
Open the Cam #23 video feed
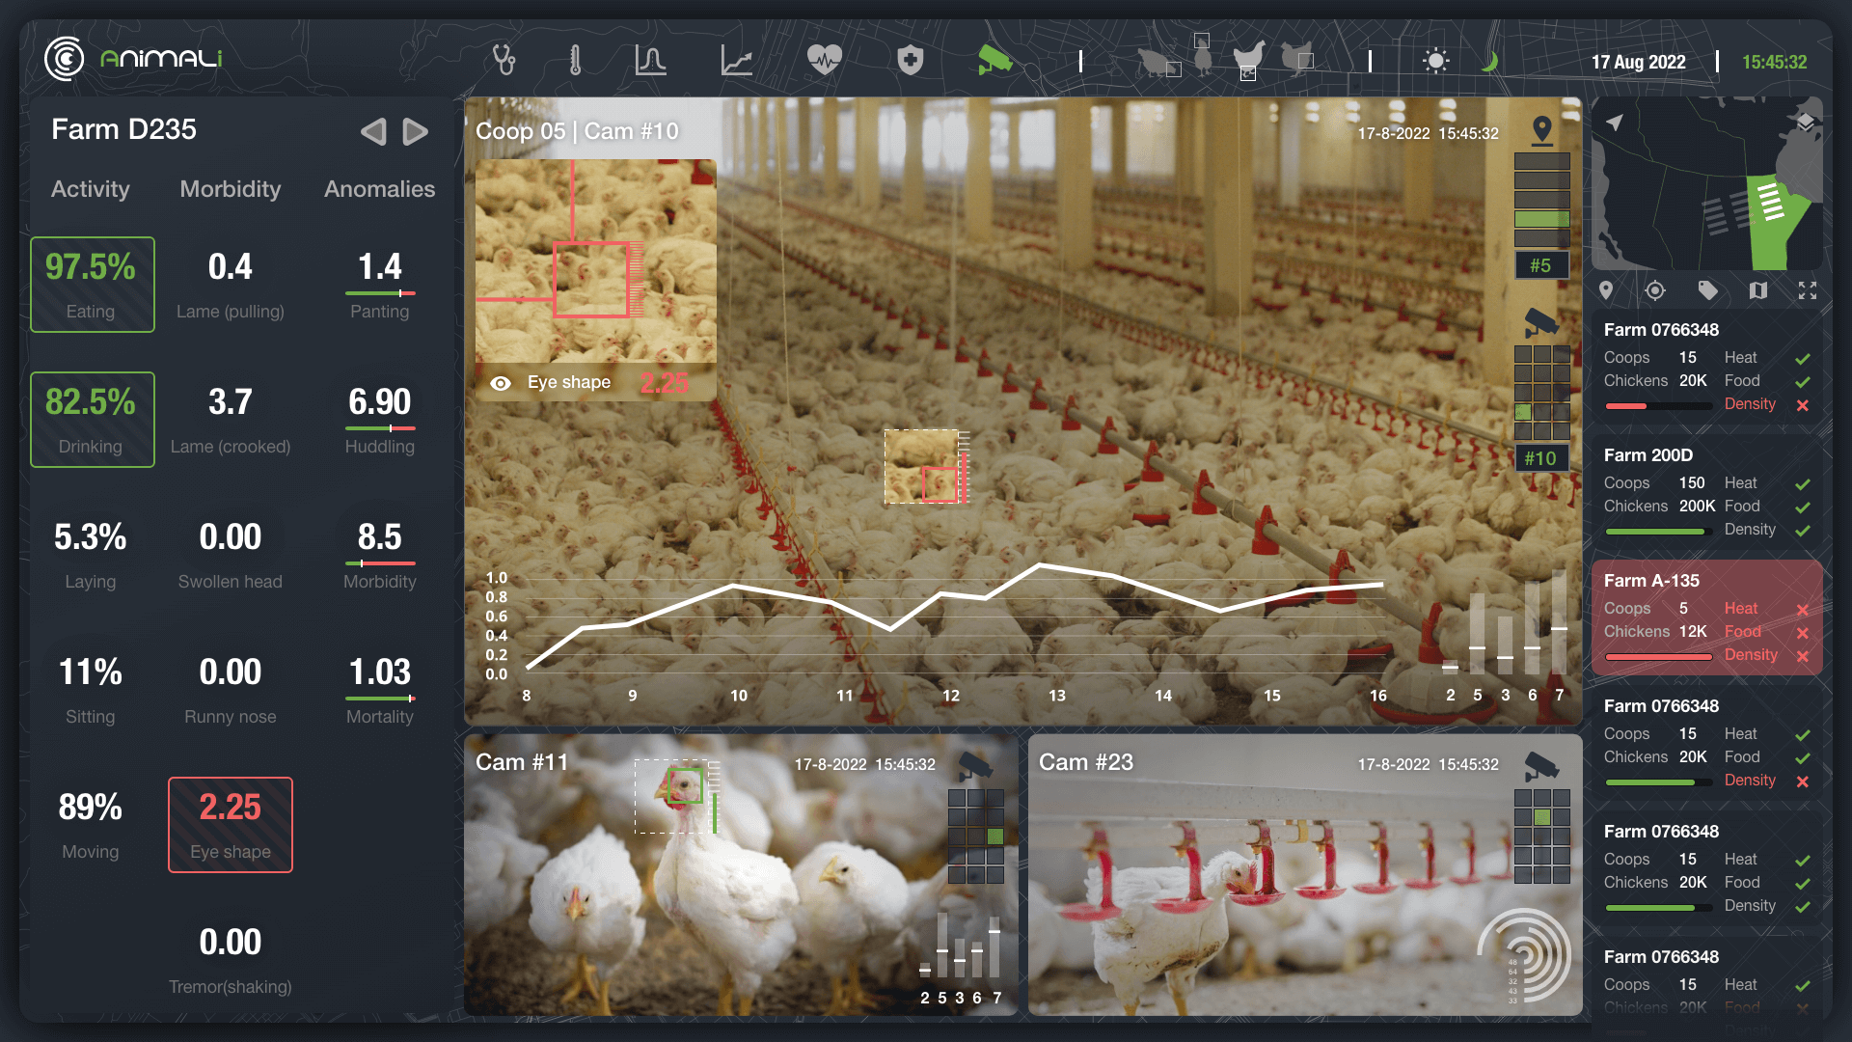coord(1305,874)
